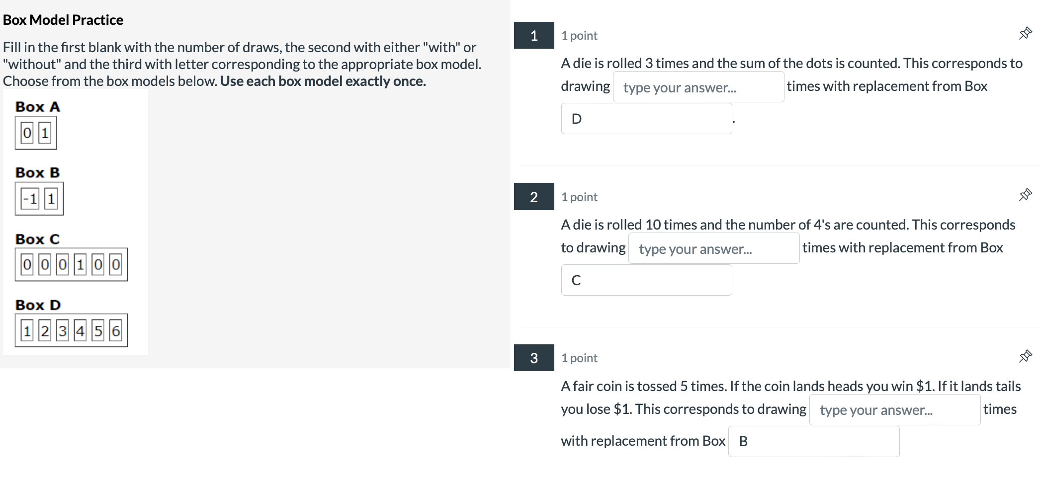Click the '1 point' label of question 1
This screenshot has height=478, width=1041.
point(579,36)
